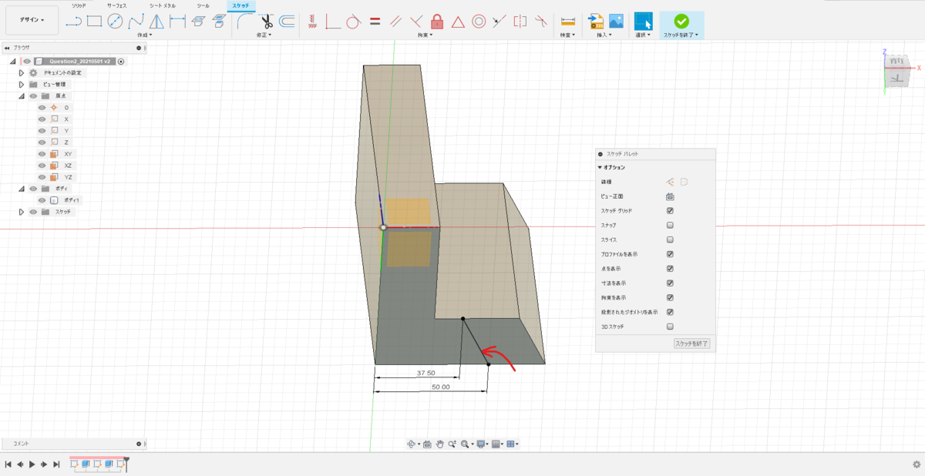Click the Insert Image canvas icon
Image resolution: width=925 pixels, height=476 pixels.
pos(616,21)
